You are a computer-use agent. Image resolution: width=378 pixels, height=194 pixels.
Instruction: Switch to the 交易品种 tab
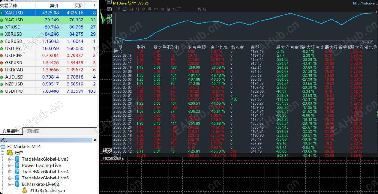[x=11, y=131]
